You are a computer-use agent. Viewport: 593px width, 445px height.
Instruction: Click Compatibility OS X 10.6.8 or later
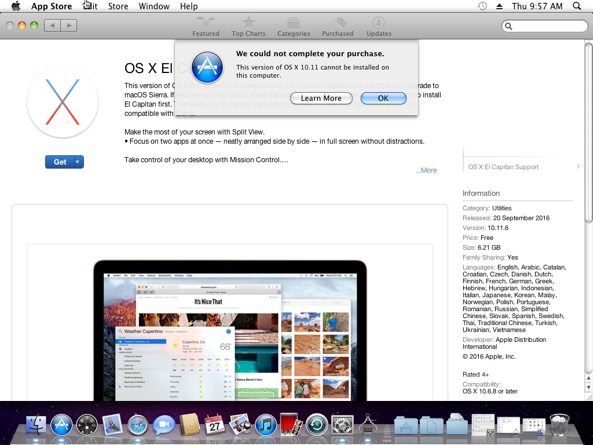coord(490,388)
